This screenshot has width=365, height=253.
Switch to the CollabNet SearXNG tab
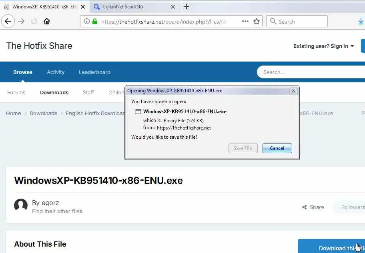coord(135,7)
